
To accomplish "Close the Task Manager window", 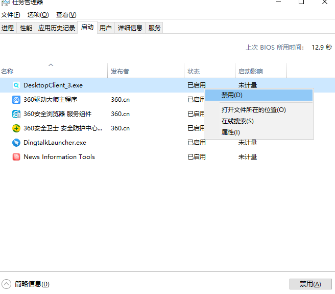I will tap(325, 2).
